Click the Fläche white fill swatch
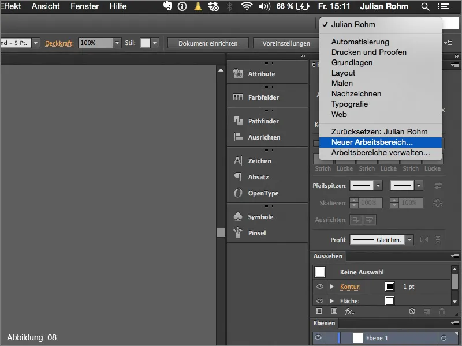This screenshot has width=462, height=346. pyautogui.click(x=389, y=300)
